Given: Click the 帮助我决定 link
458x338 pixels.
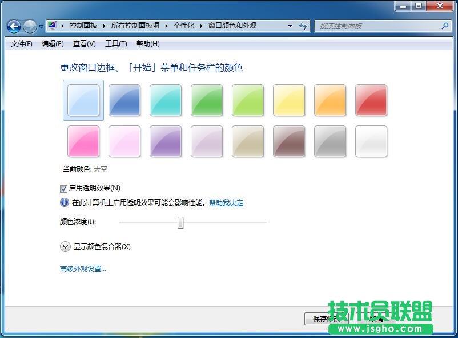Looking at the screenshot, I should click(226, 202).
